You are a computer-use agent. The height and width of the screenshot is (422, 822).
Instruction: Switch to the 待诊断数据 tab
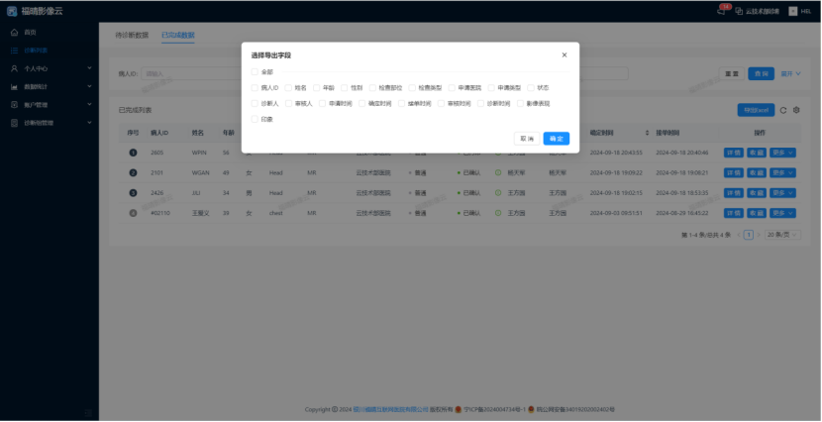[130, 35]
